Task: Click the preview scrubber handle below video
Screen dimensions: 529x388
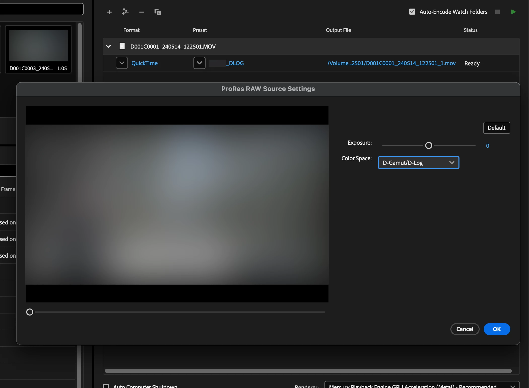Action: (30, 312)
